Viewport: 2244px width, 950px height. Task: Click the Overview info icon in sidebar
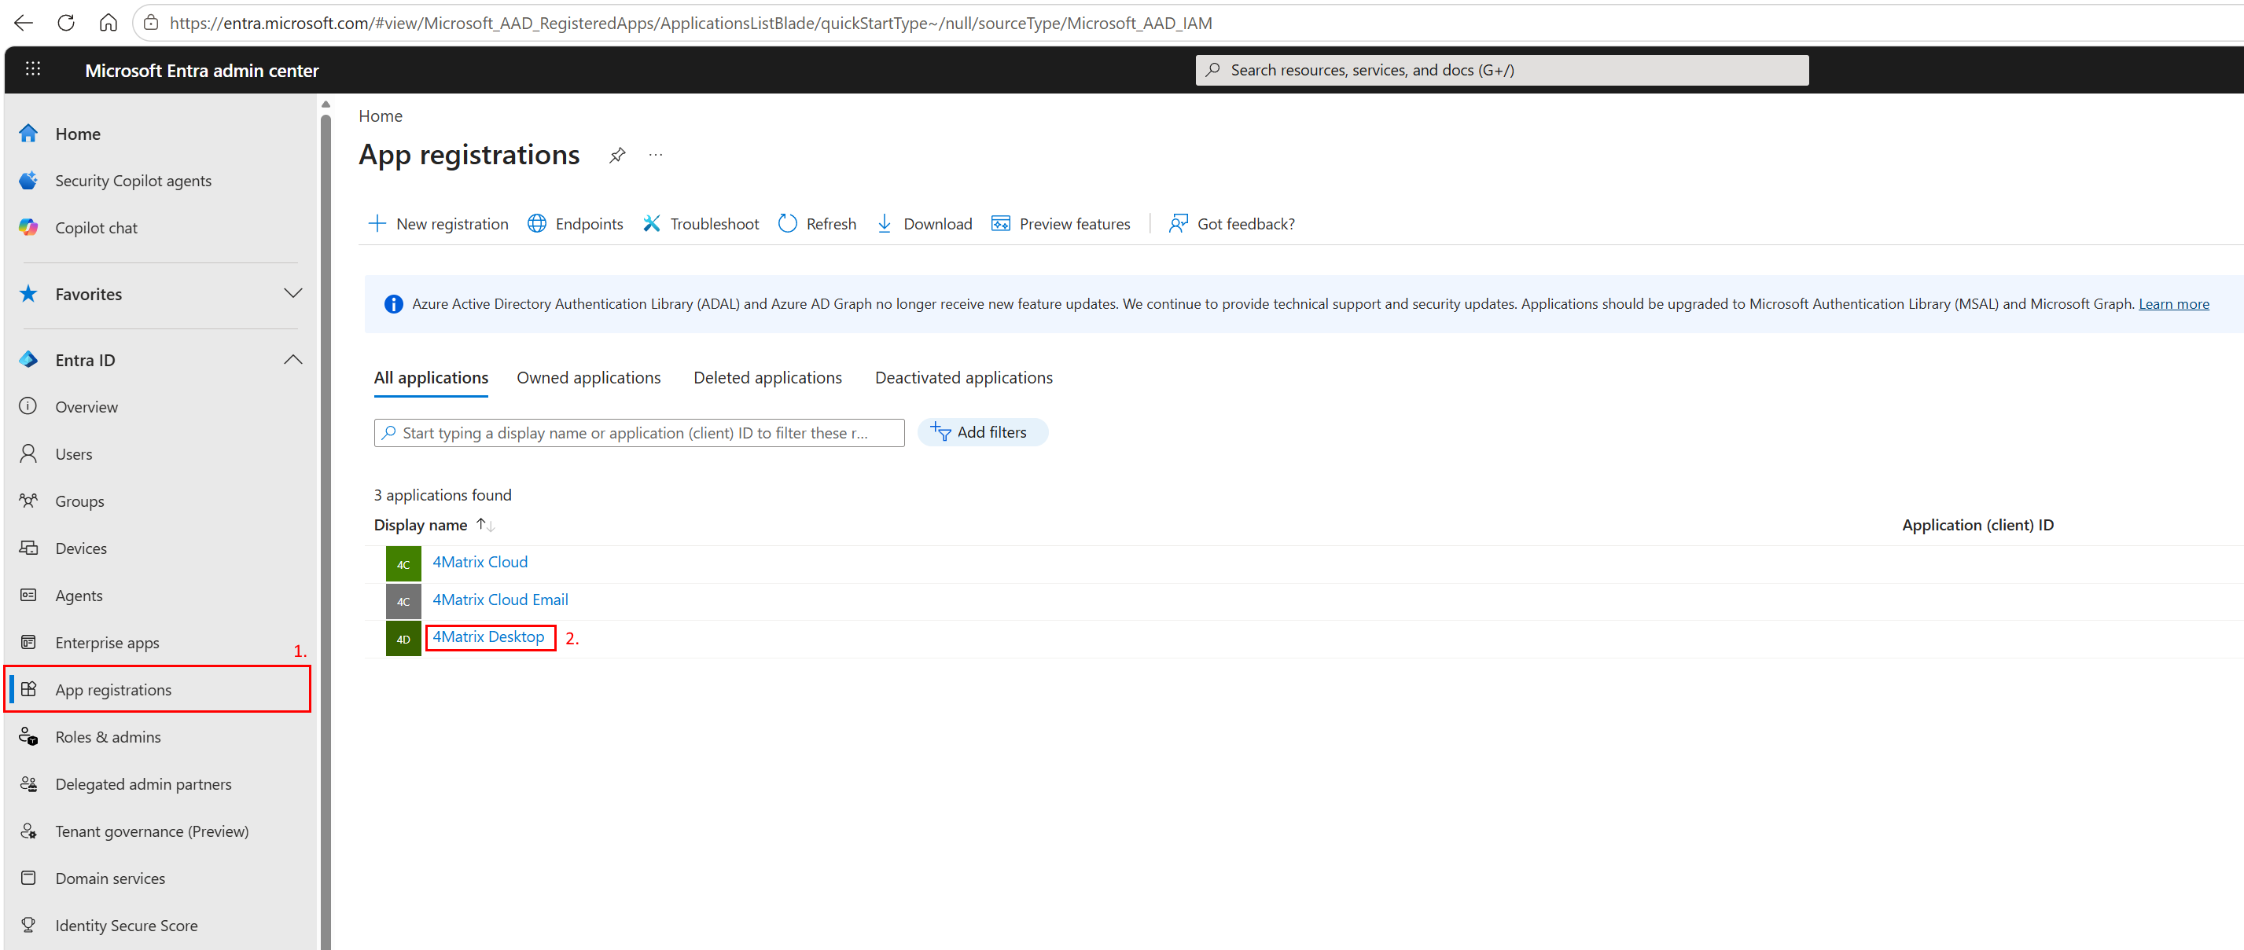(x=29, y=405)
